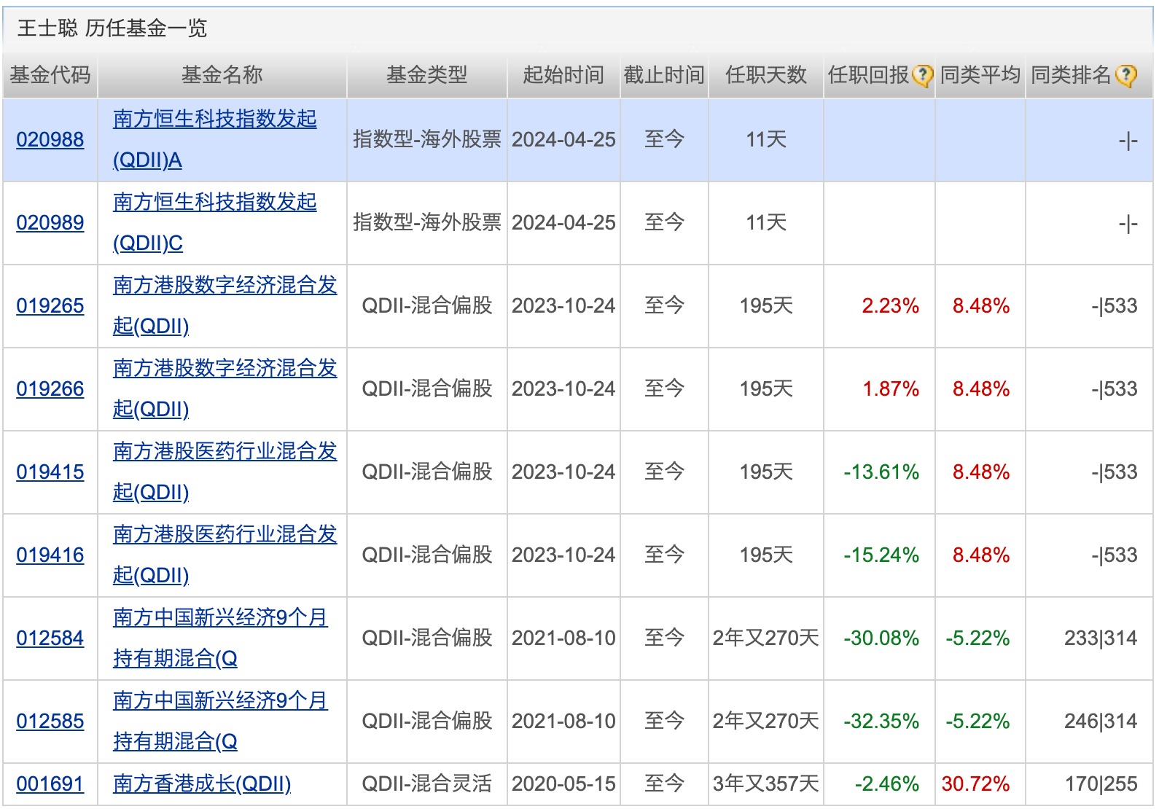Select -5.22% peer average in row 012585
This screenshot has height=809, width=1159.
977,722
